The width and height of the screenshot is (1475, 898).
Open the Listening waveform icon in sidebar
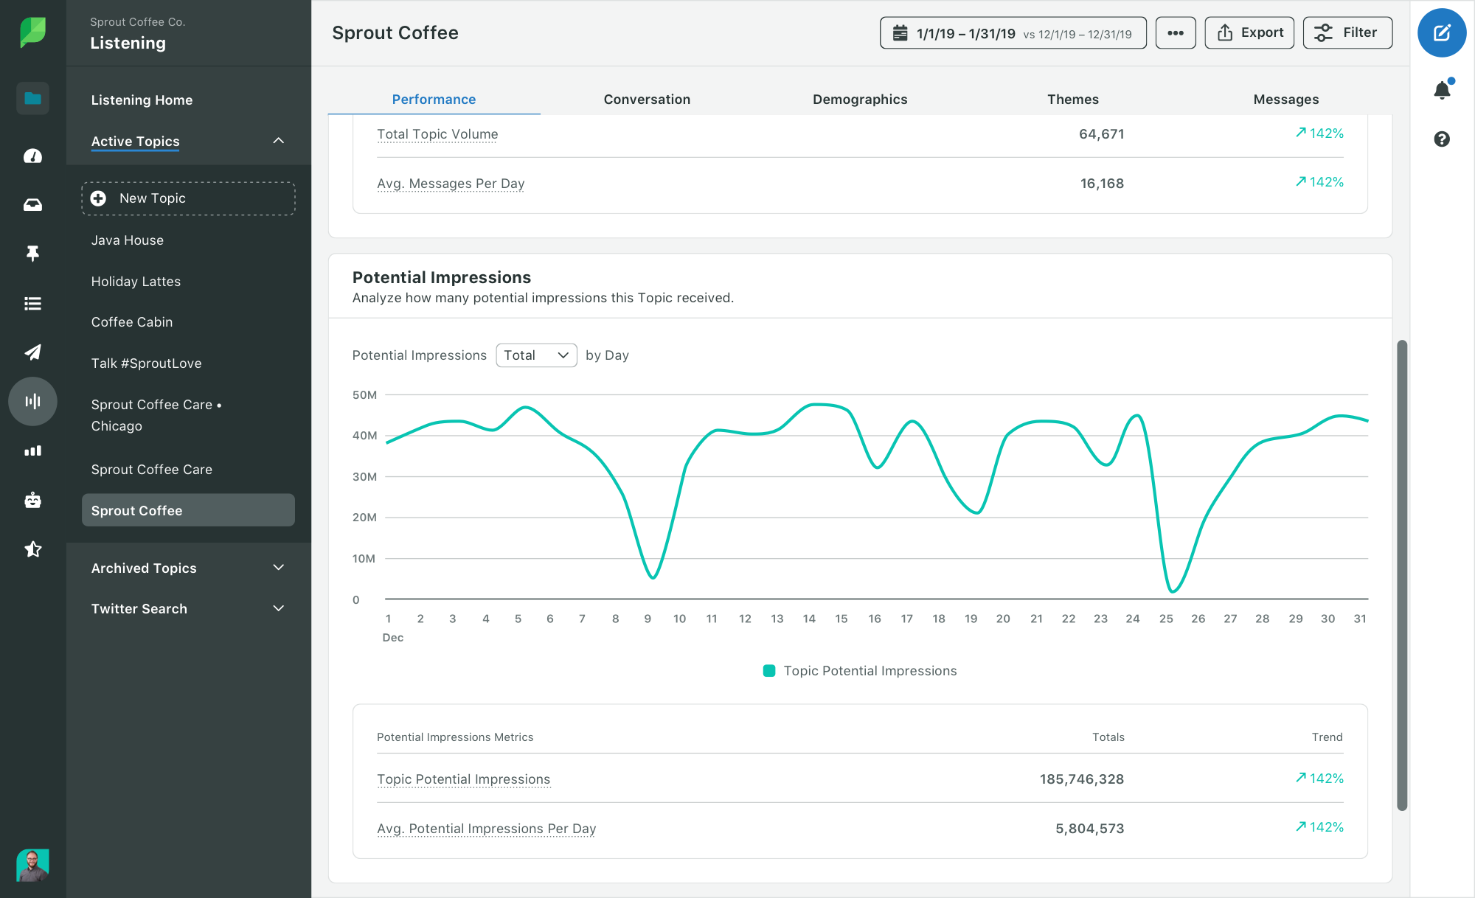click(x=32, y=401)
